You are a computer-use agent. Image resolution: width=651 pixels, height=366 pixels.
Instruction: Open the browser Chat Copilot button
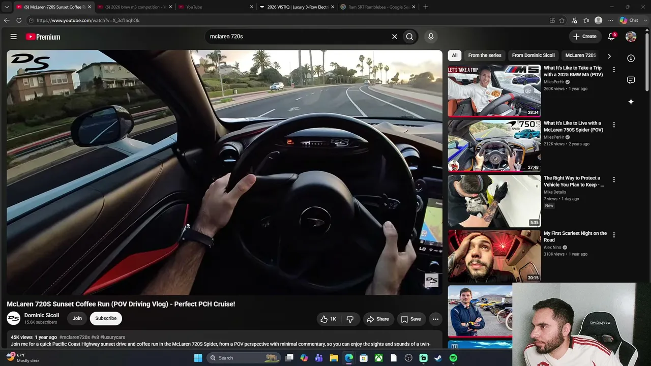tap(629, 20)
